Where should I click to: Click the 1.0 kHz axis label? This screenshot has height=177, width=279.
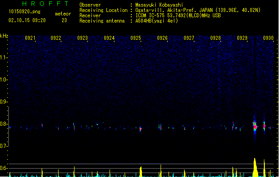[4, 80]
